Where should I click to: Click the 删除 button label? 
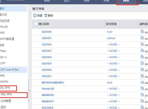50,16
